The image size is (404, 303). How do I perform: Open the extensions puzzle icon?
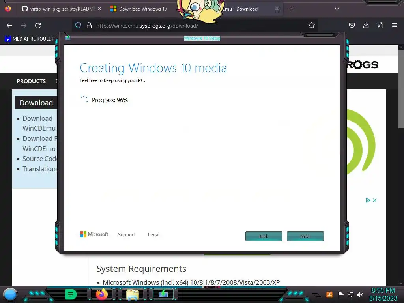click(380, 25)
